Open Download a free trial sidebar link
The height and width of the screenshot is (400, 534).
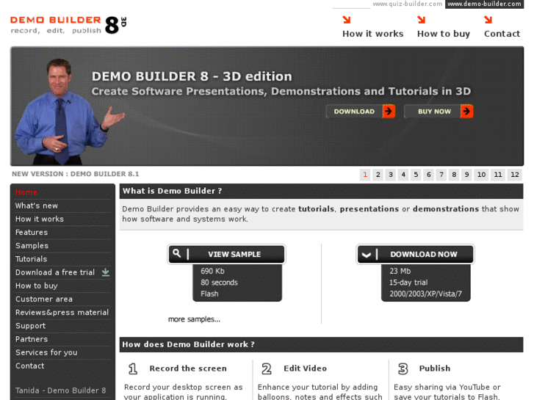point(55,272)
